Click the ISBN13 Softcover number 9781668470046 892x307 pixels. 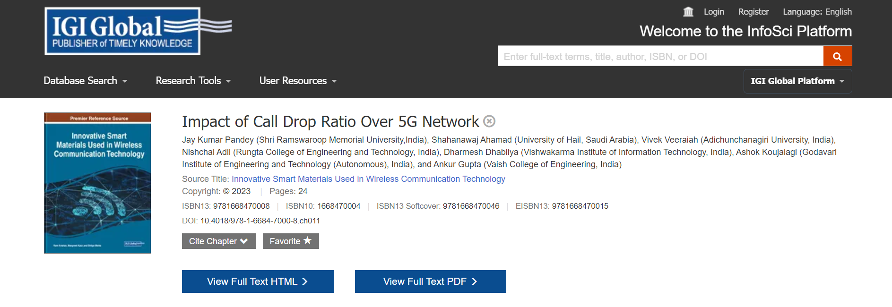[x=471, y=206]
